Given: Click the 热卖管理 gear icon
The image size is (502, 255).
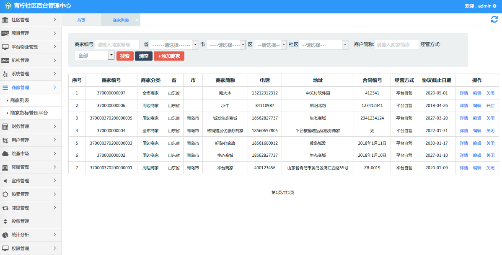Looking at the screenshot, I should click(x=5, y=194).
